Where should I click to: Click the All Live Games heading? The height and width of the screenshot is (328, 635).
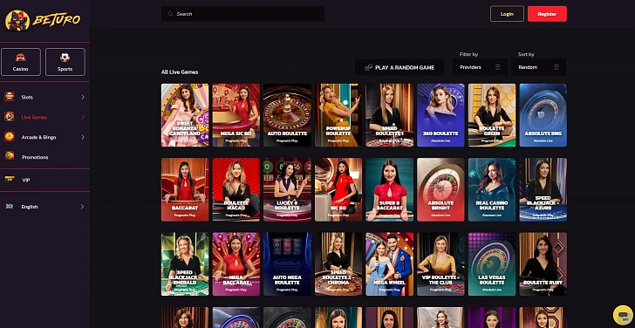pyautogui.click(x=180, y=72)
